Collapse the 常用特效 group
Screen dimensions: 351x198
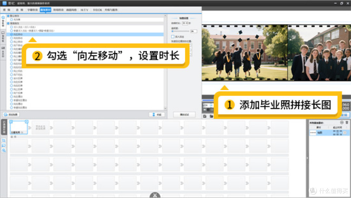coord(8,23)
